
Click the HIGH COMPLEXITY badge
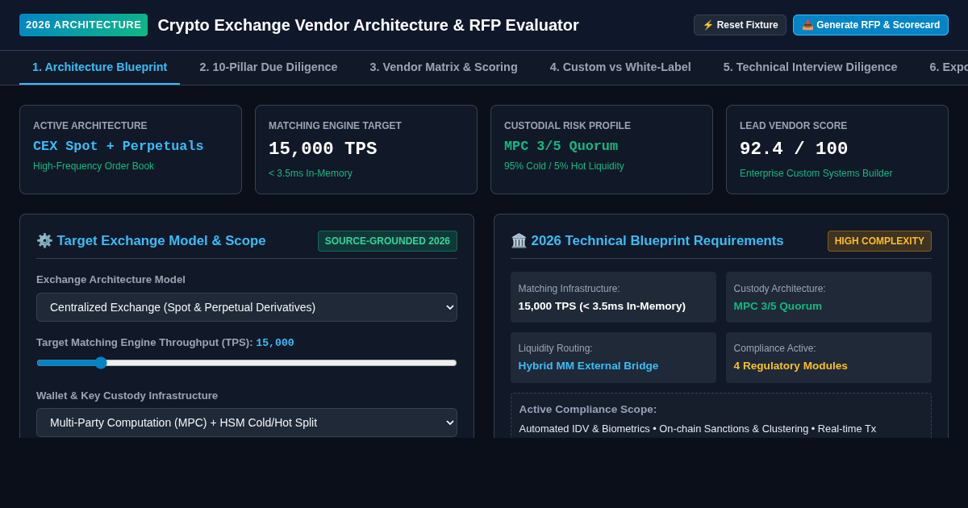[879, 241]
